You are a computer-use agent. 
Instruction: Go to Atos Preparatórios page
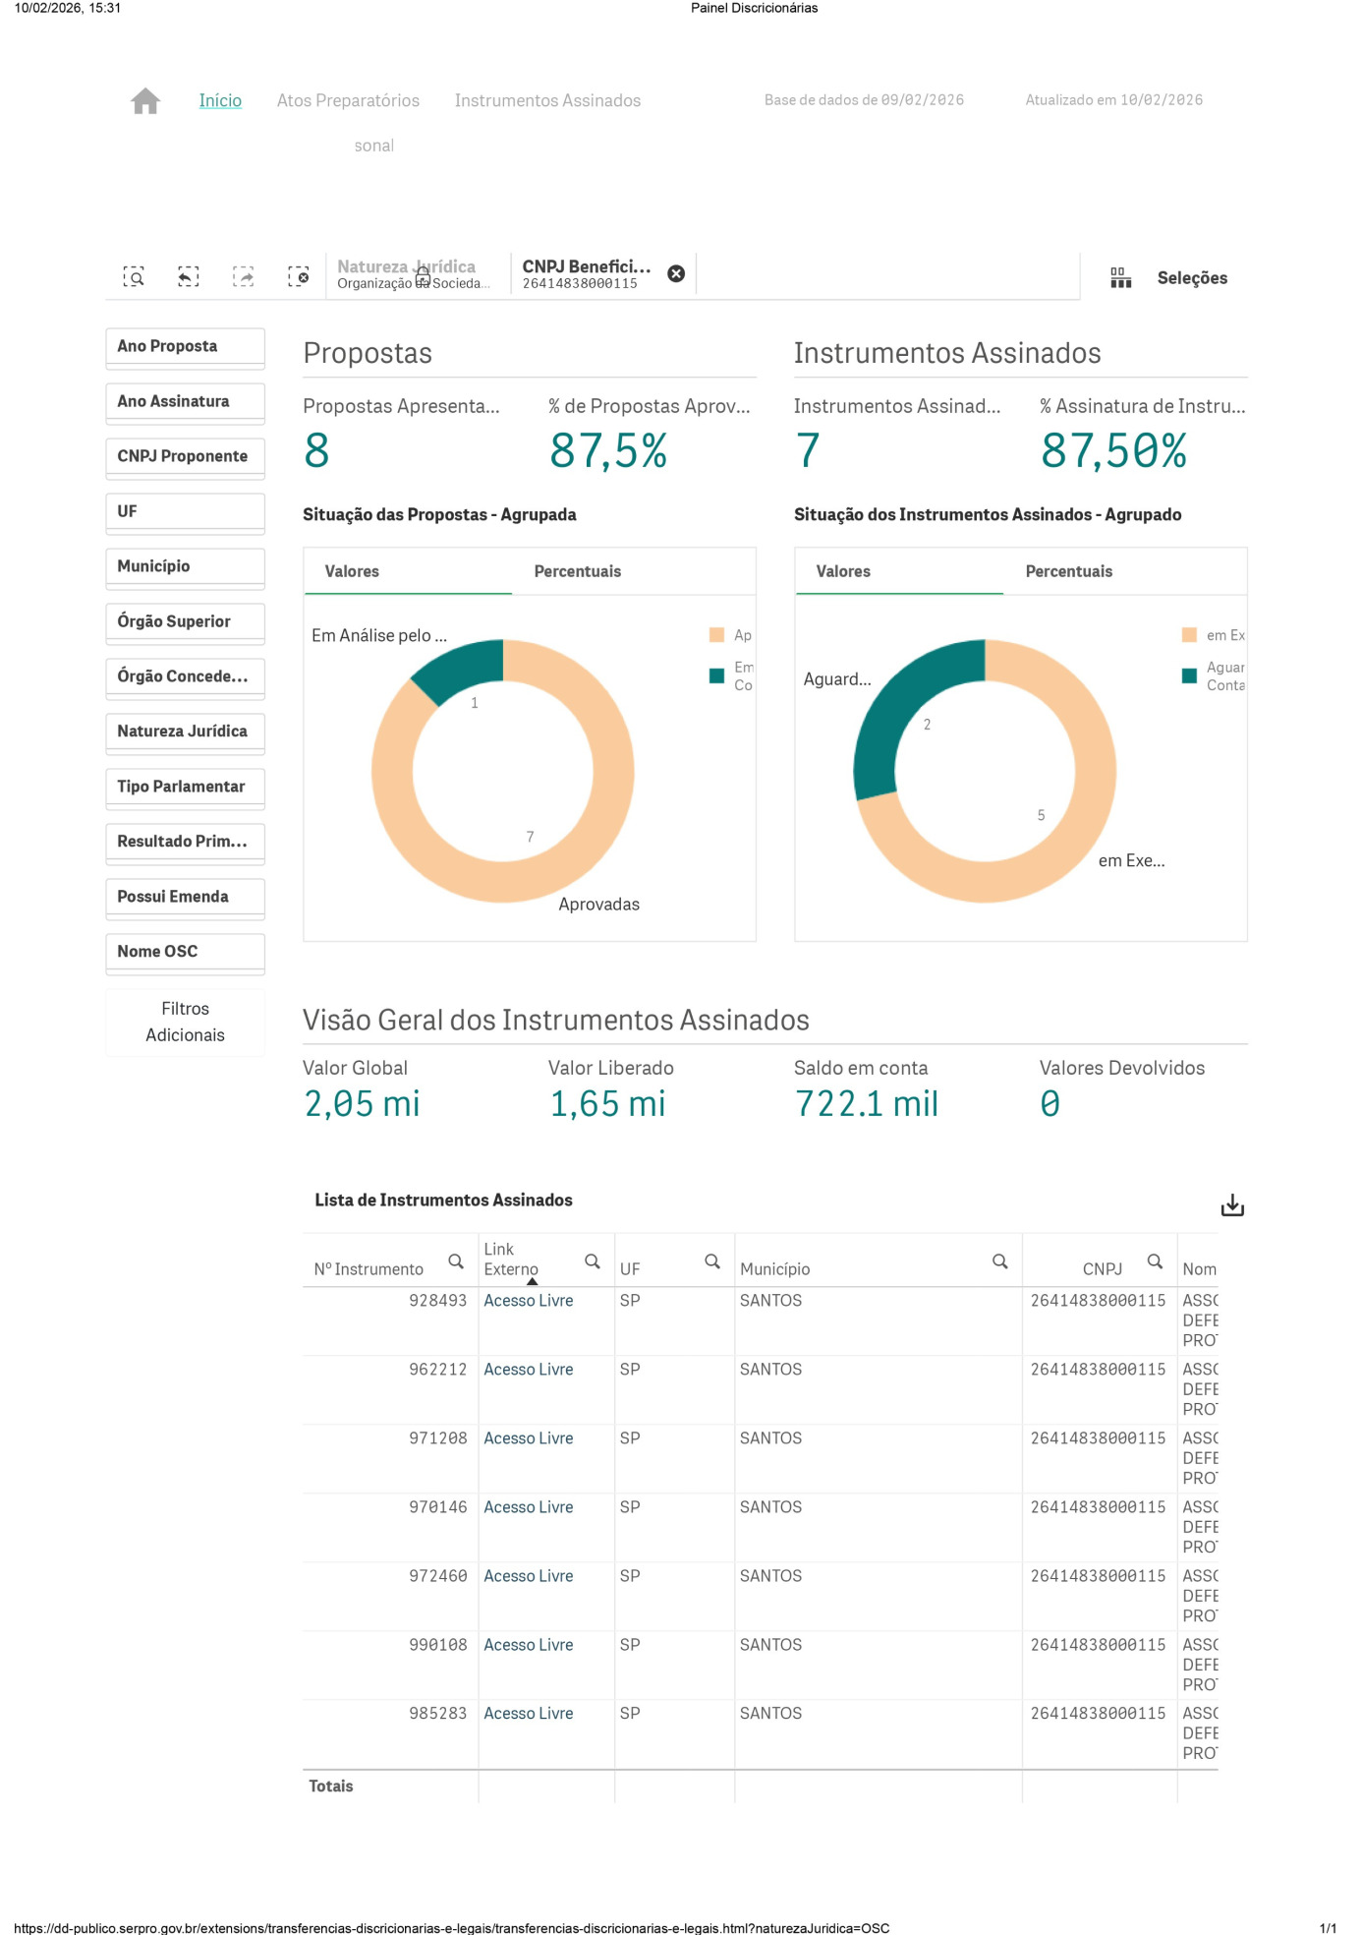coord(348,101)
